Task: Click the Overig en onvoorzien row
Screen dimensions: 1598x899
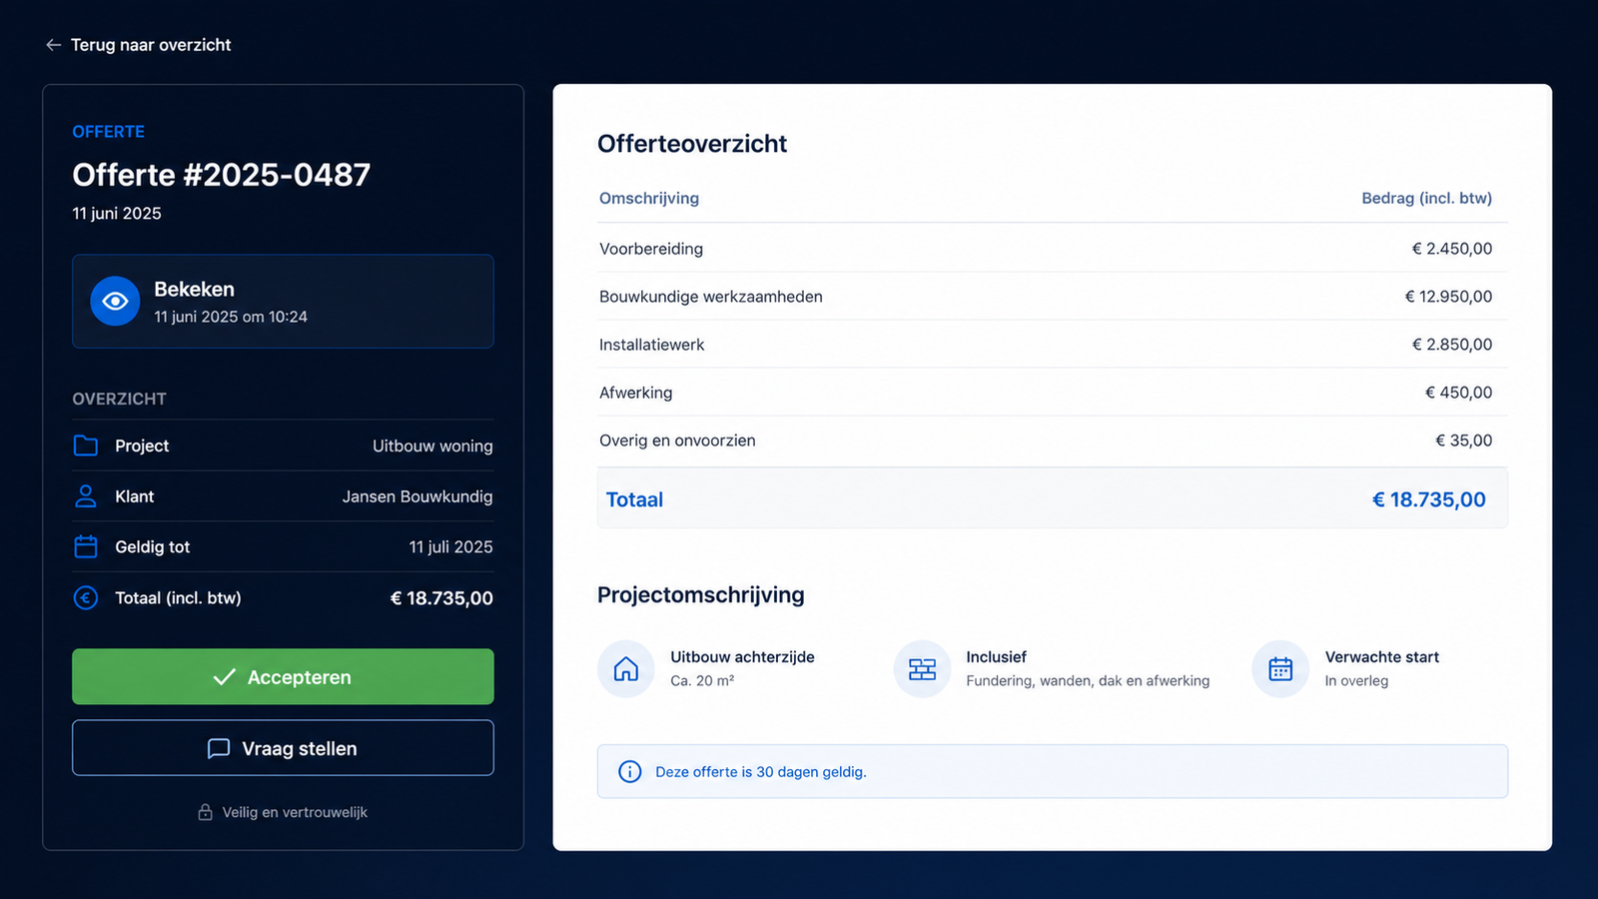Action: click(1052, 441)
